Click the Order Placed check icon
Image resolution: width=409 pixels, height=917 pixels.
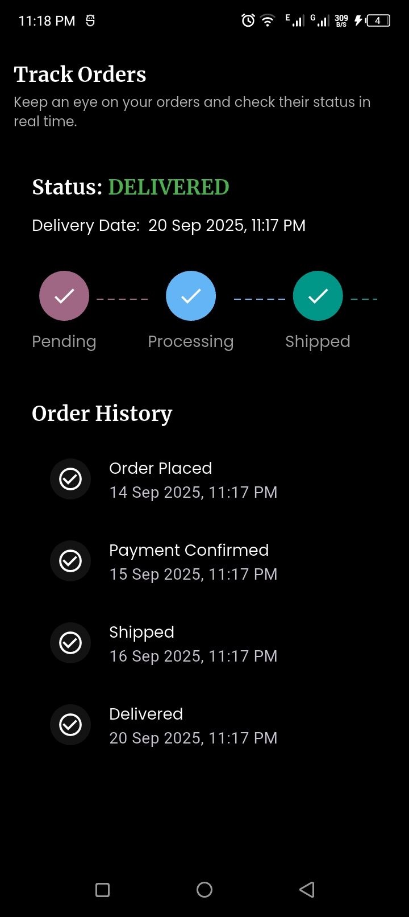pyautogui.click(x=70, y=479)
